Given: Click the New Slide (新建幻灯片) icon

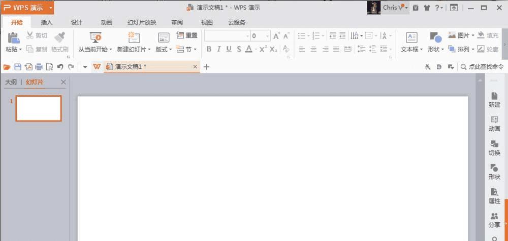Looking at the screenshot, I should click(x=134, y=37).
